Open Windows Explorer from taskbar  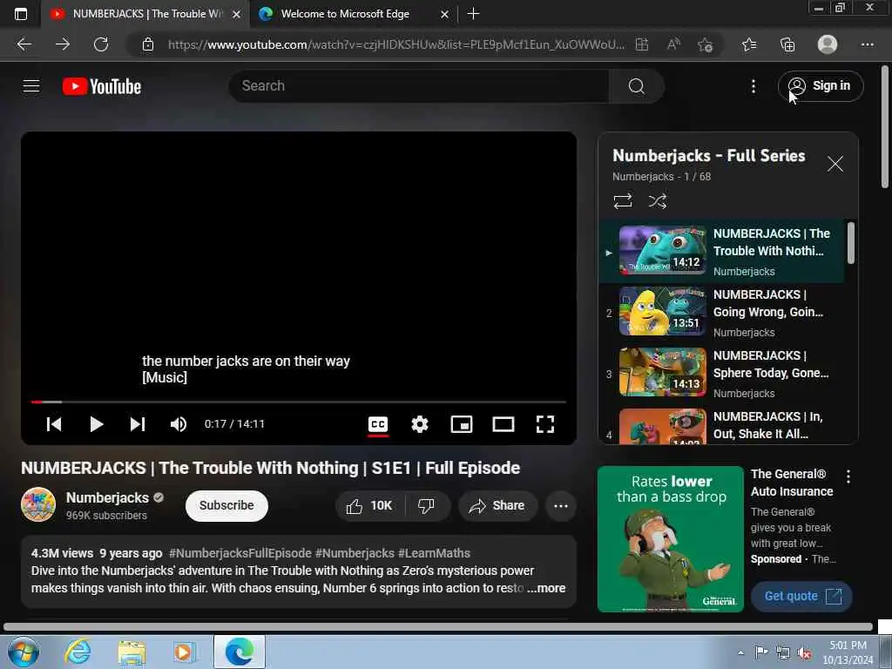[x=132, y=652]
